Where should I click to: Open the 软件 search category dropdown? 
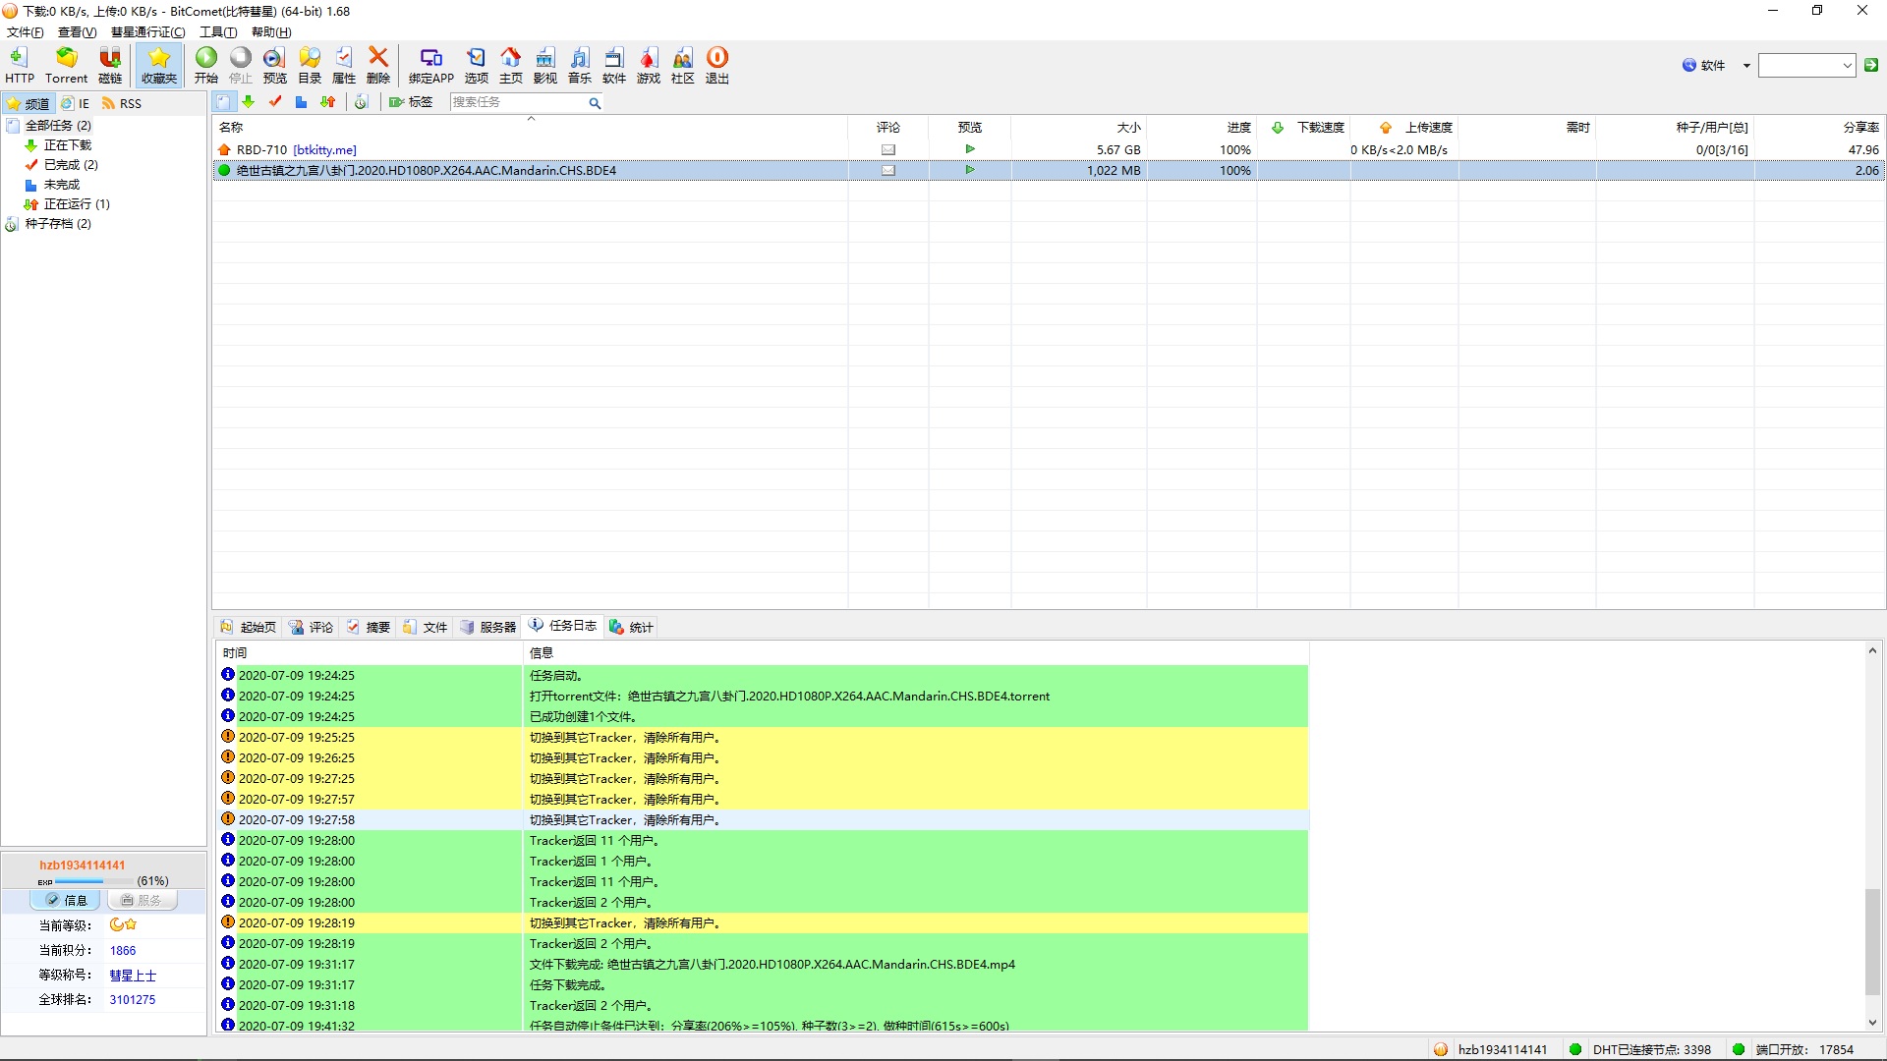point(1745,66)
